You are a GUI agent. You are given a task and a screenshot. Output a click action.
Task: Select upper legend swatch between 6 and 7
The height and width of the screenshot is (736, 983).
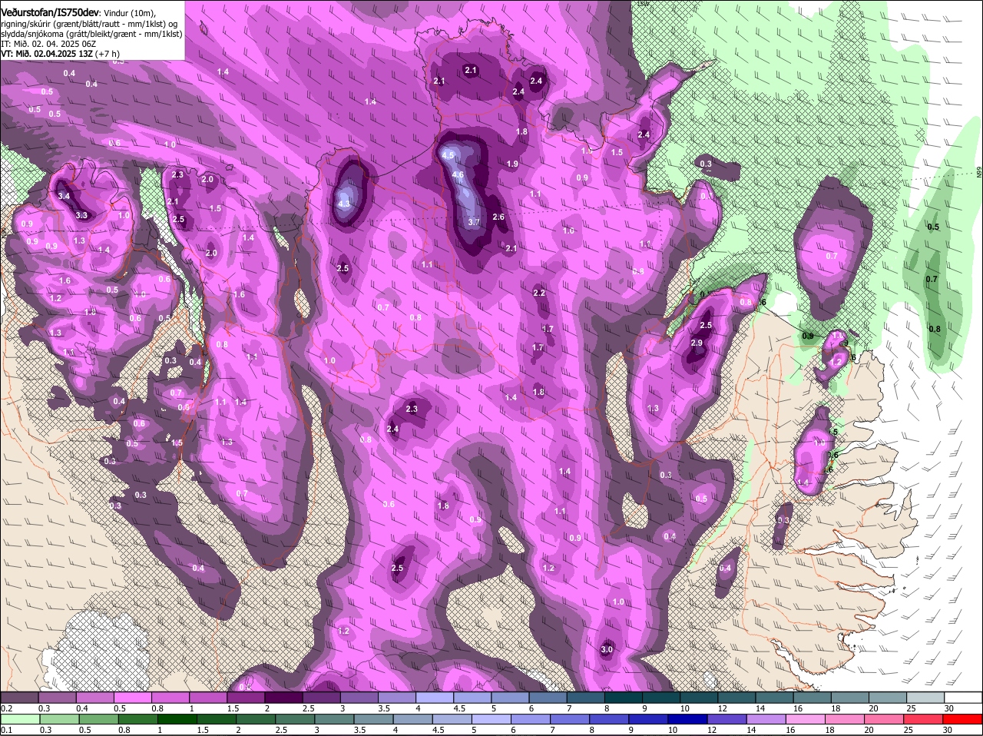pos(550,696)
